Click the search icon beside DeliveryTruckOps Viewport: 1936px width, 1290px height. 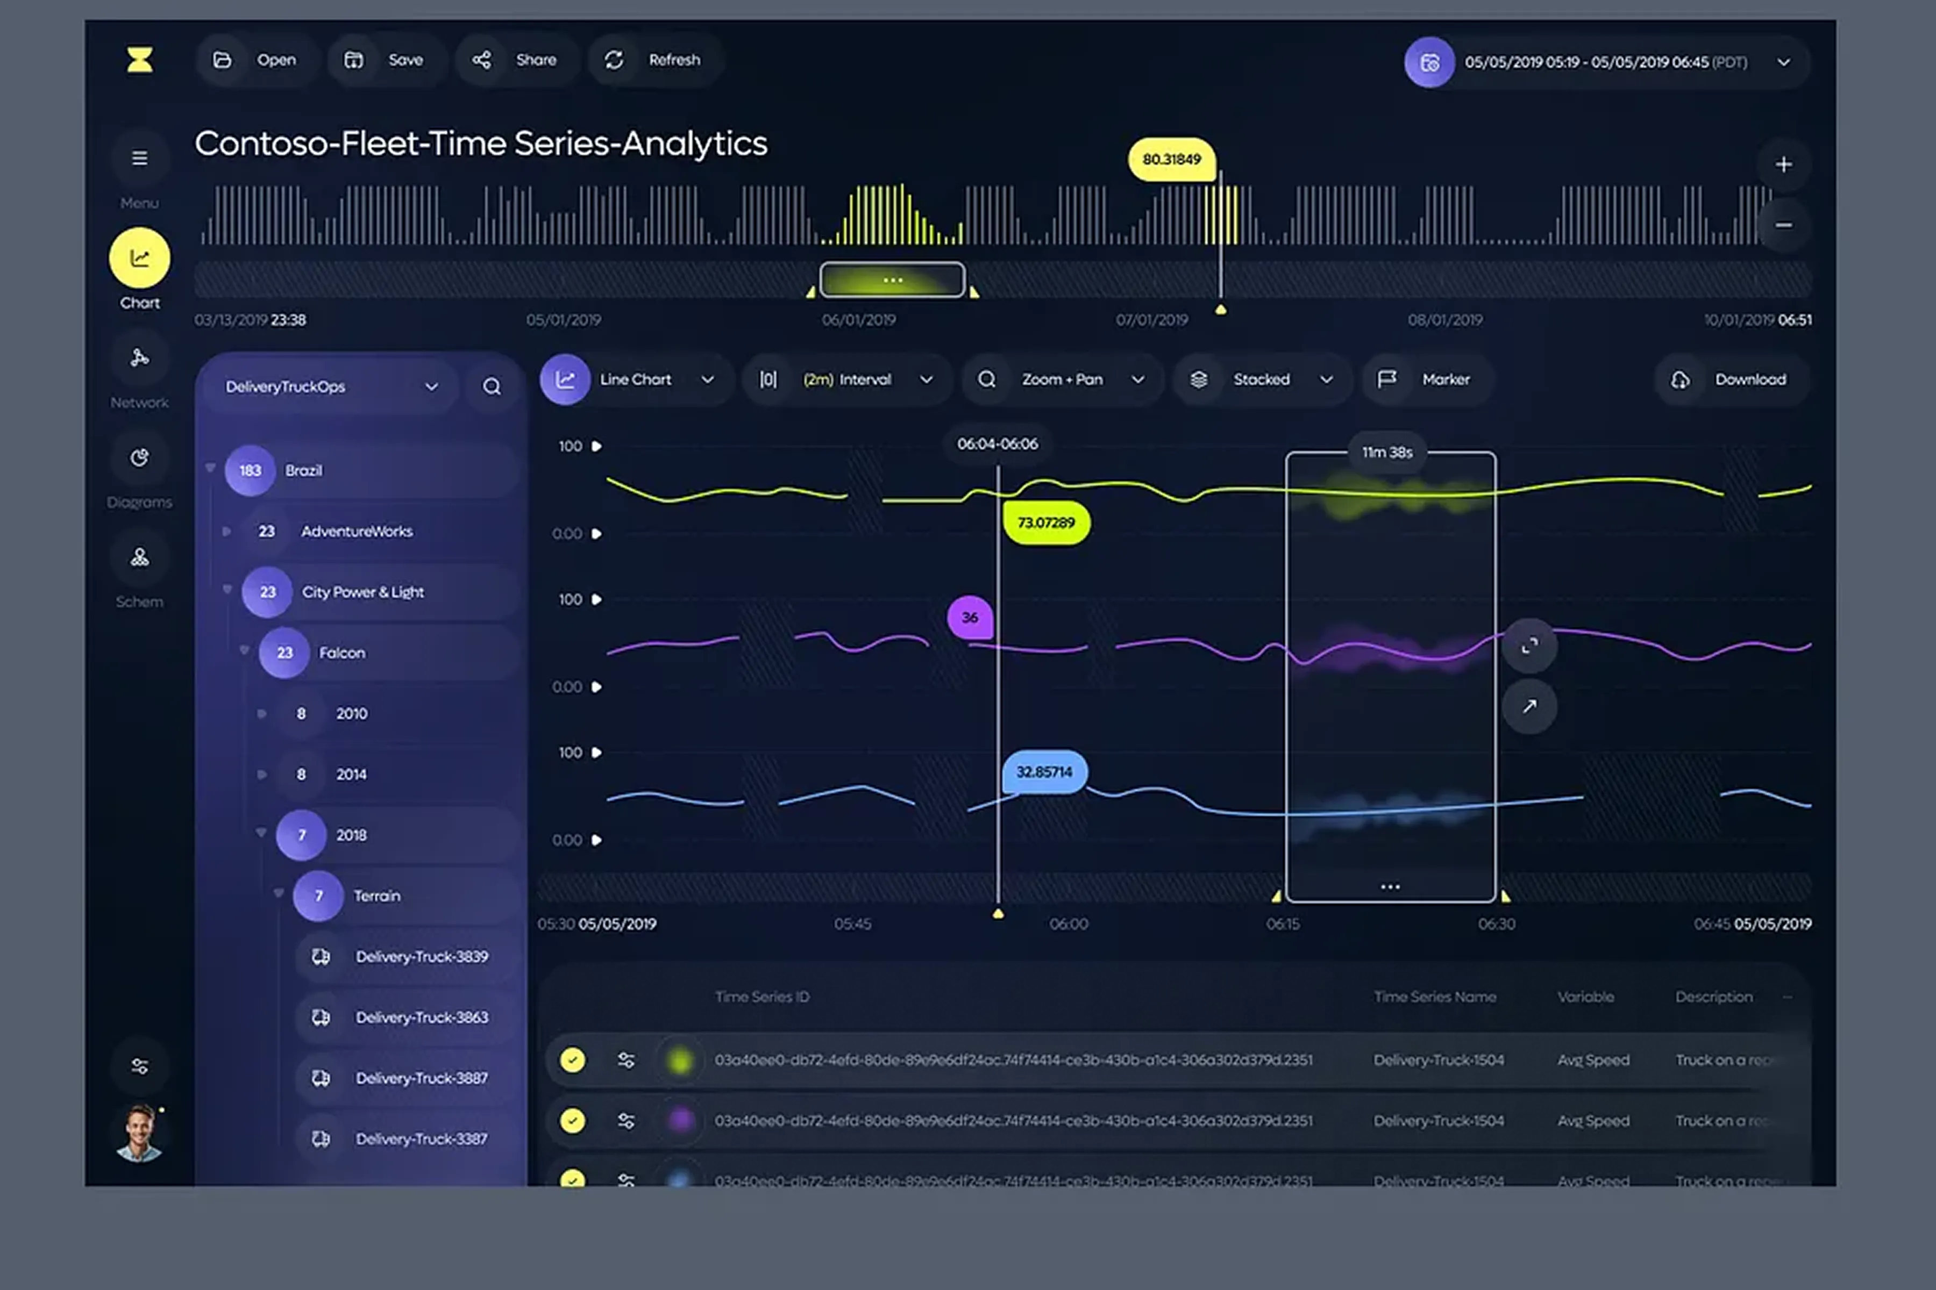492,386
